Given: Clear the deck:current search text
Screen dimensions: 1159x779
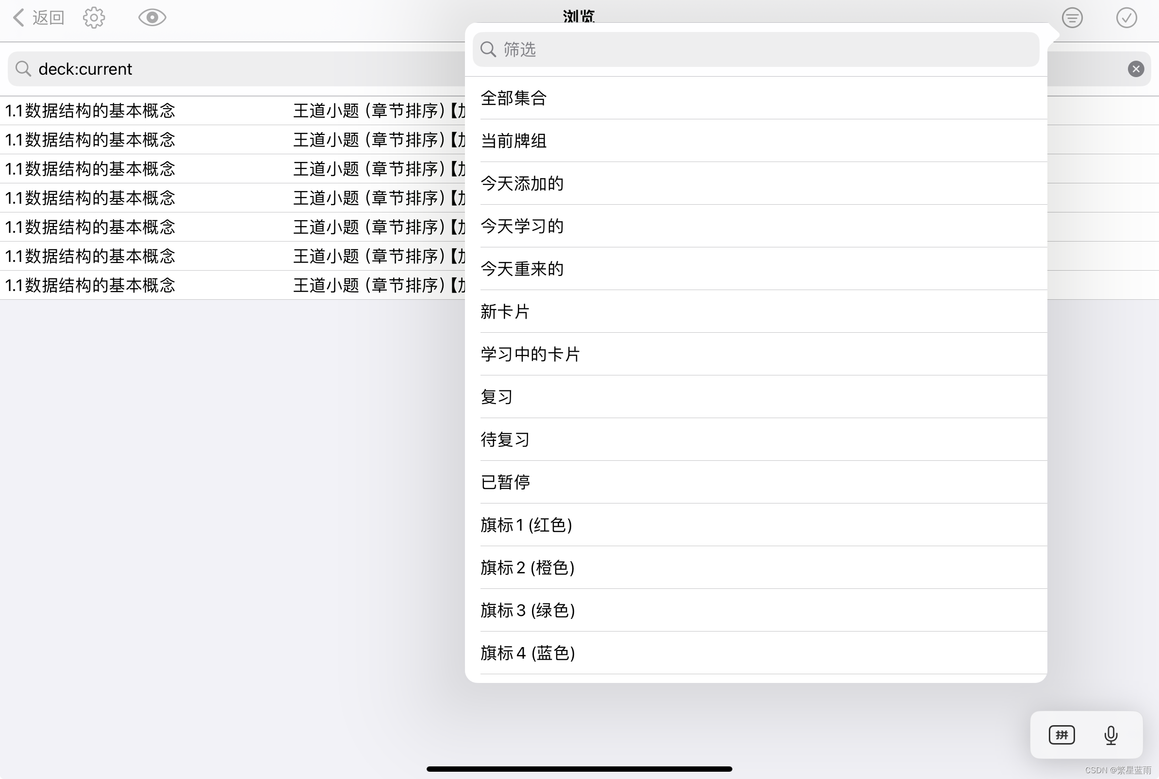Looking at the screenshot, I should coord(1136,68).
